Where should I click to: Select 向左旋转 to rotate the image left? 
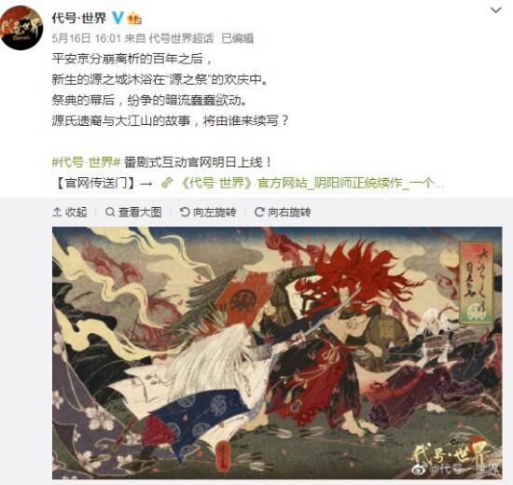[208, 212]
